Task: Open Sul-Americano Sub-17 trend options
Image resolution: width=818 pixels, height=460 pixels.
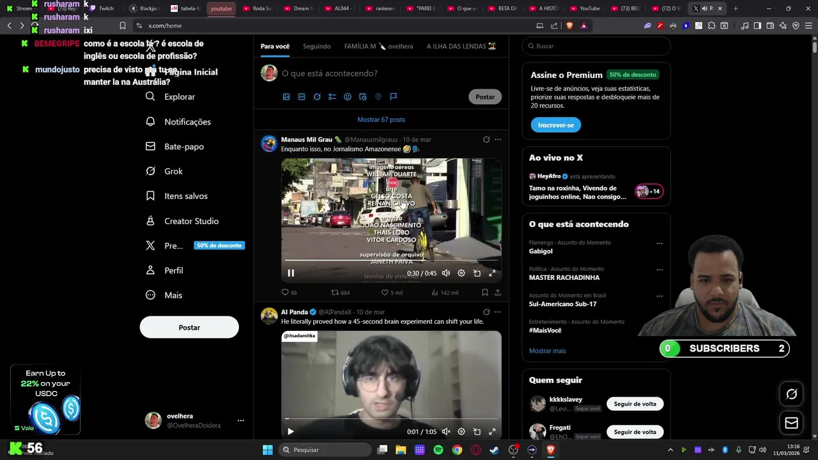Action: [x=660, y=296]
